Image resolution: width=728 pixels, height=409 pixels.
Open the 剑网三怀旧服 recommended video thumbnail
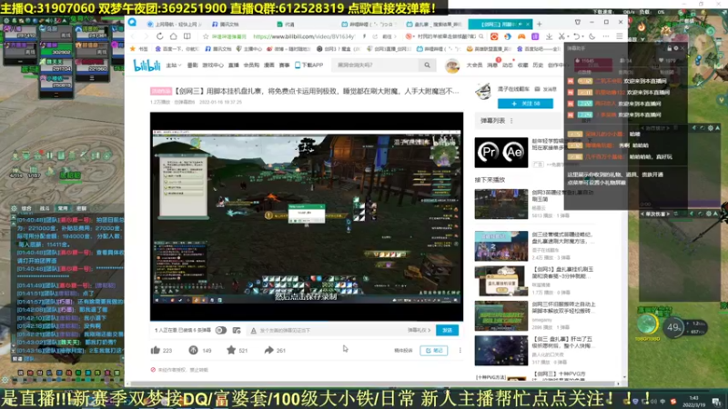501,315
